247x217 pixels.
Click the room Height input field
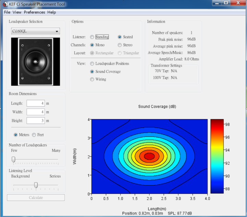coord(36,121)
